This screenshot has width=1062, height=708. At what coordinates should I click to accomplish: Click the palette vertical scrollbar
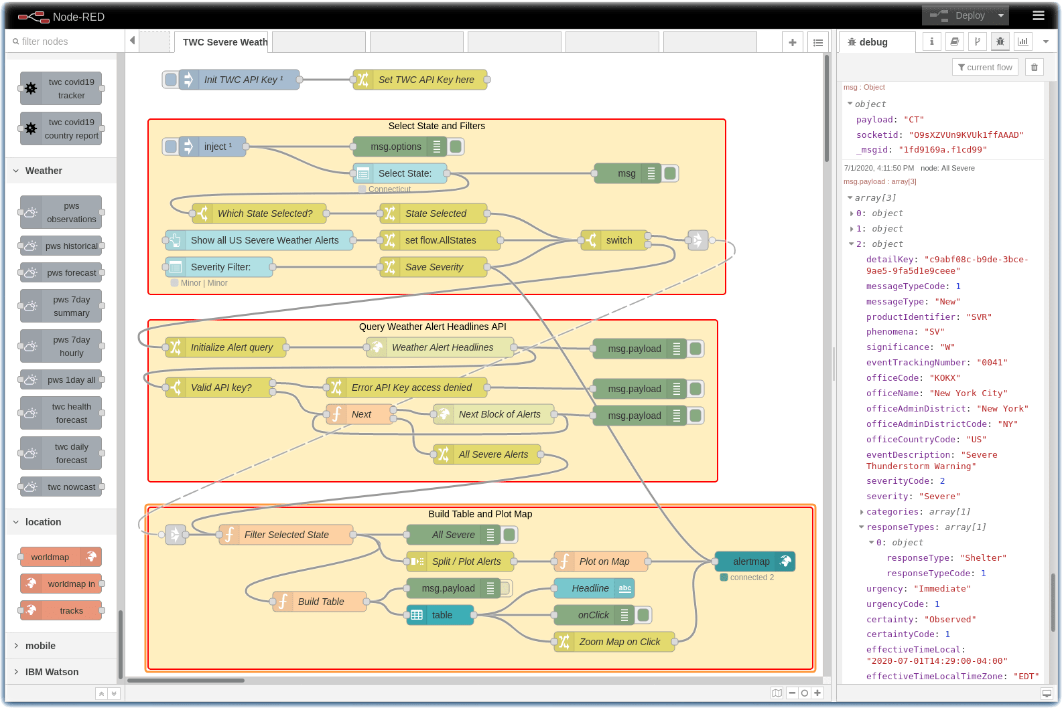click(121, 644)
